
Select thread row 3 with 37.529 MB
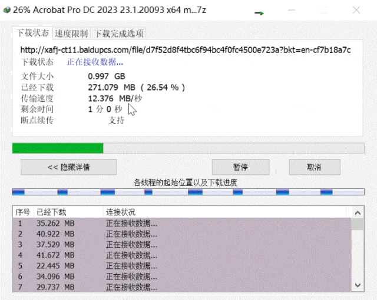coord(182,245)
